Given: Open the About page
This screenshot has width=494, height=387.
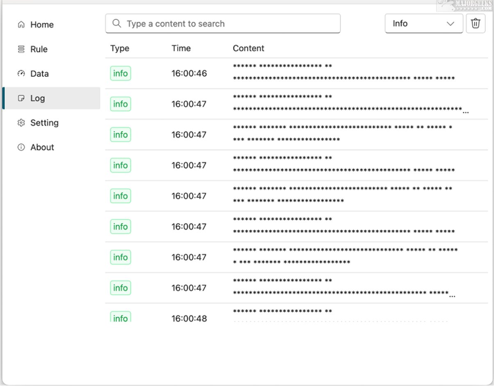Looking at the screenshot, I should pyautogui.click(x=42, y=147).
